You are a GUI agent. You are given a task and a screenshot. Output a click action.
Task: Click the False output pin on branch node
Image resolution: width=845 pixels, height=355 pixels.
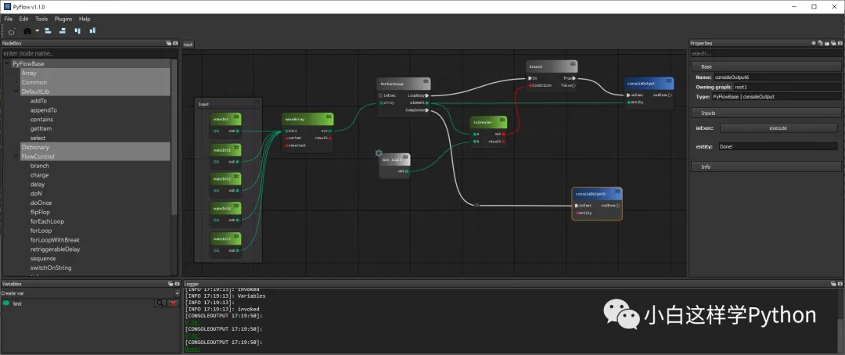[574, 85]
